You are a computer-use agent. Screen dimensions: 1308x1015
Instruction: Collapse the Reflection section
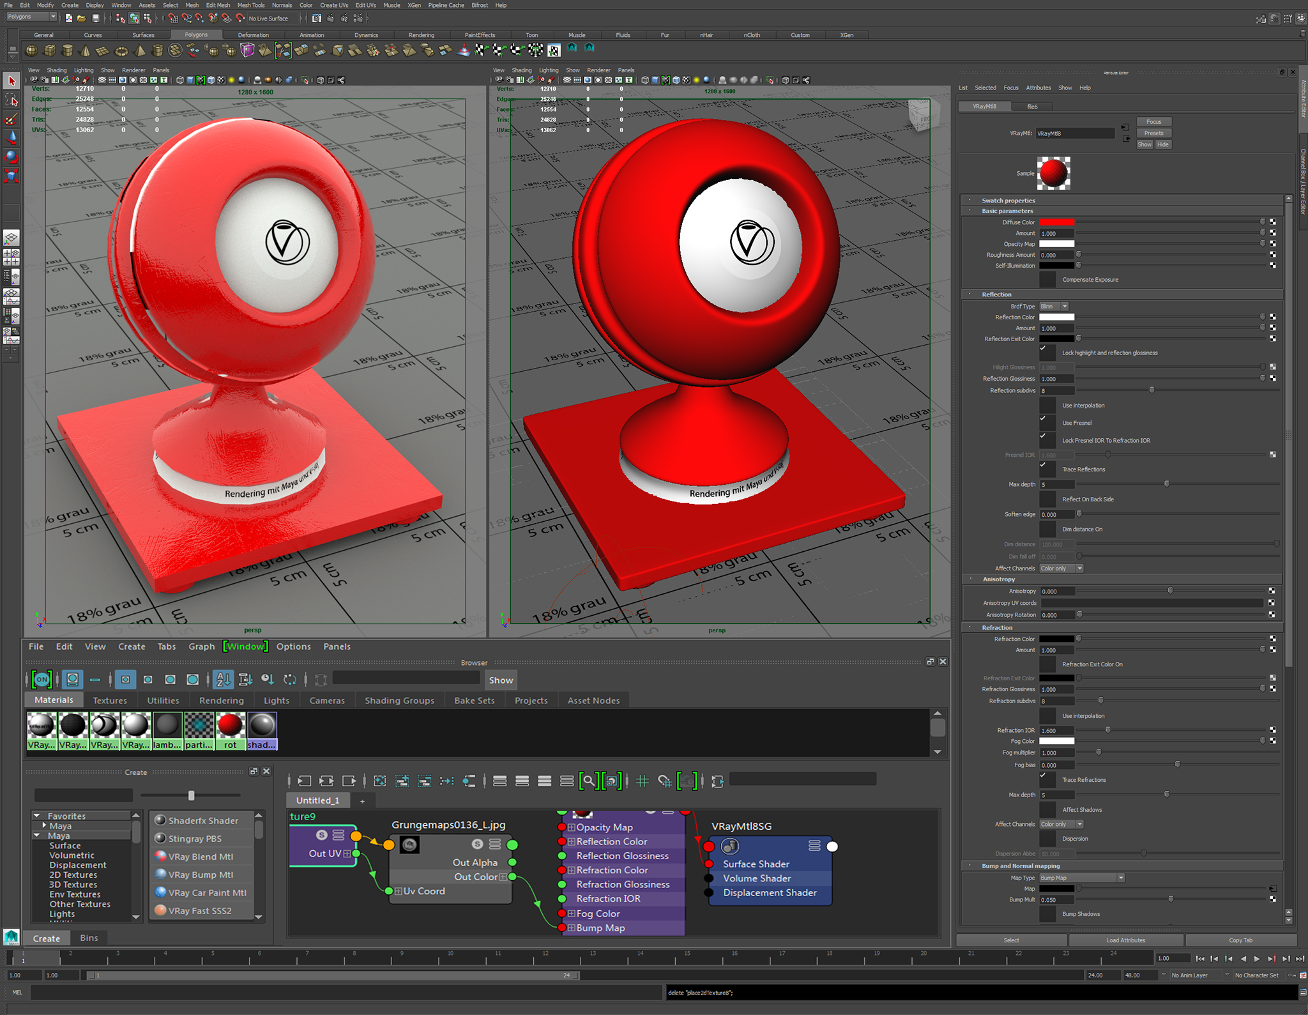coord(996,294)
